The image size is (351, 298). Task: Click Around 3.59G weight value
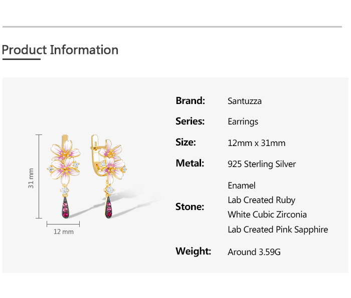click(254, 252)
